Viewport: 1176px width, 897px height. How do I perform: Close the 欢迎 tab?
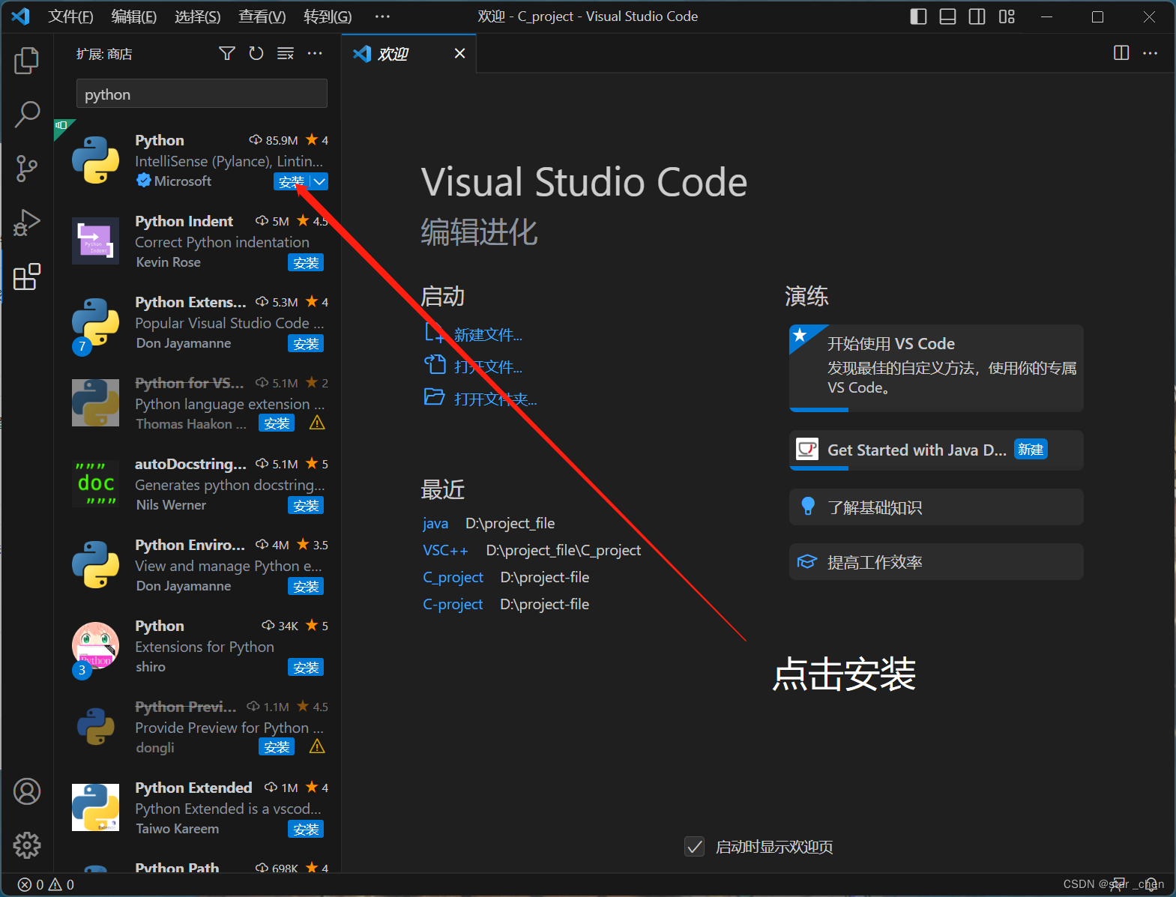pyautogui.click(x=459, y=53)
